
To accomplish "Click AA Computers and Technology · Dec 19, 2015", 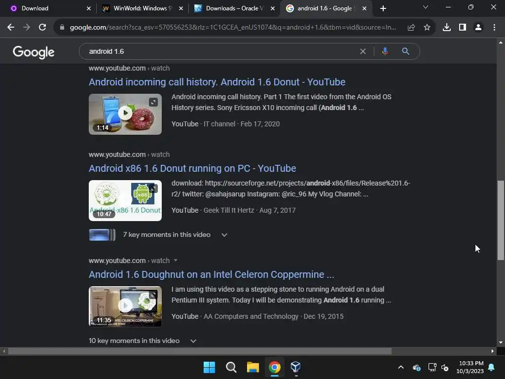I will point(273,316).
